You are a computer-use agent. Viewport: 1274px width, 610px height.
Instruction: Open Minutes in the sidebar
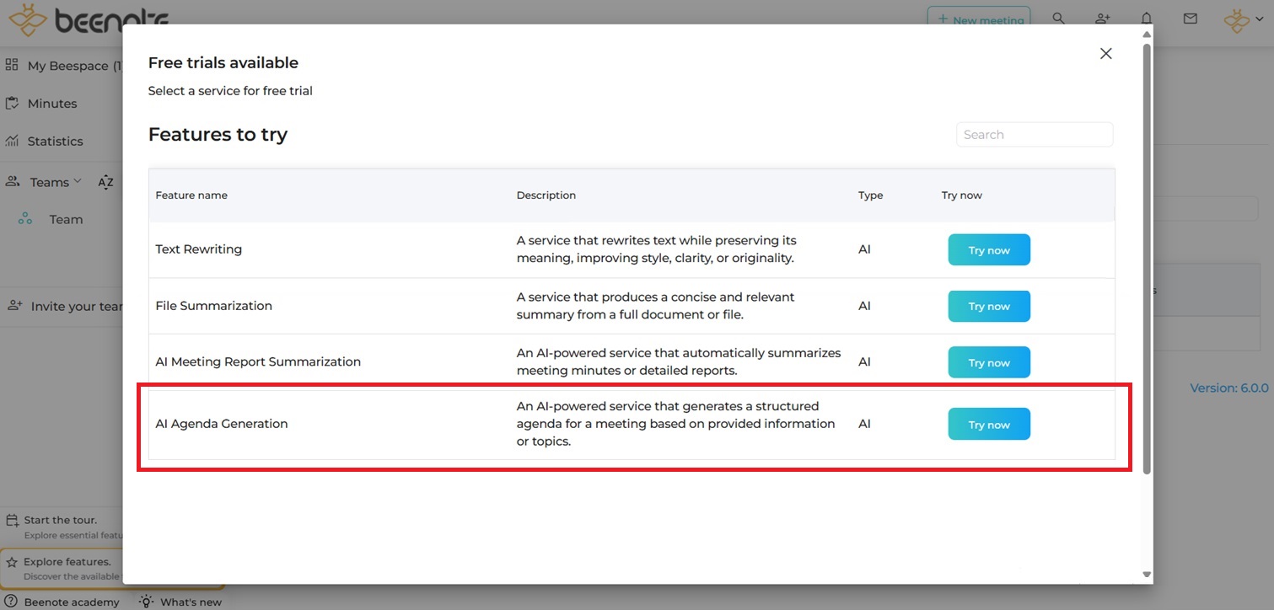click(x=51, y=104)
